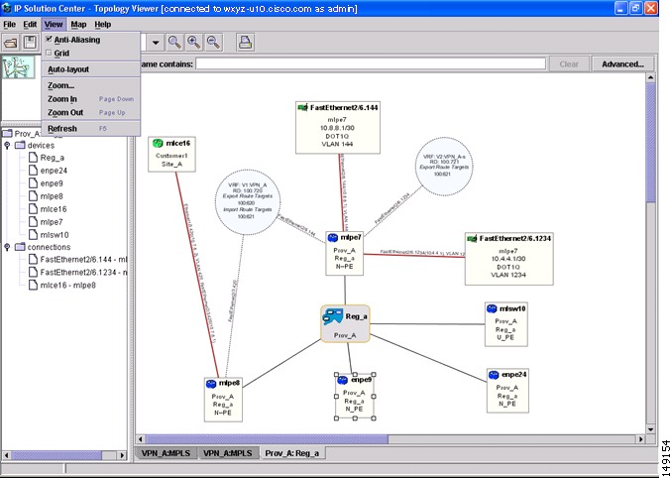Select the mlpe7 router node icon
Viewport: 672px width, 478px height.
pyautogui.click(x=333, y=237)
